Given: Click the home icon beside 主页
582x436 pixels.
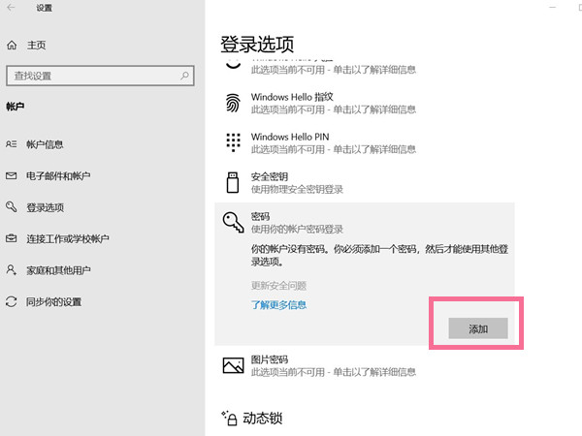Looking at the screenshot, I should tap(12, 45).
